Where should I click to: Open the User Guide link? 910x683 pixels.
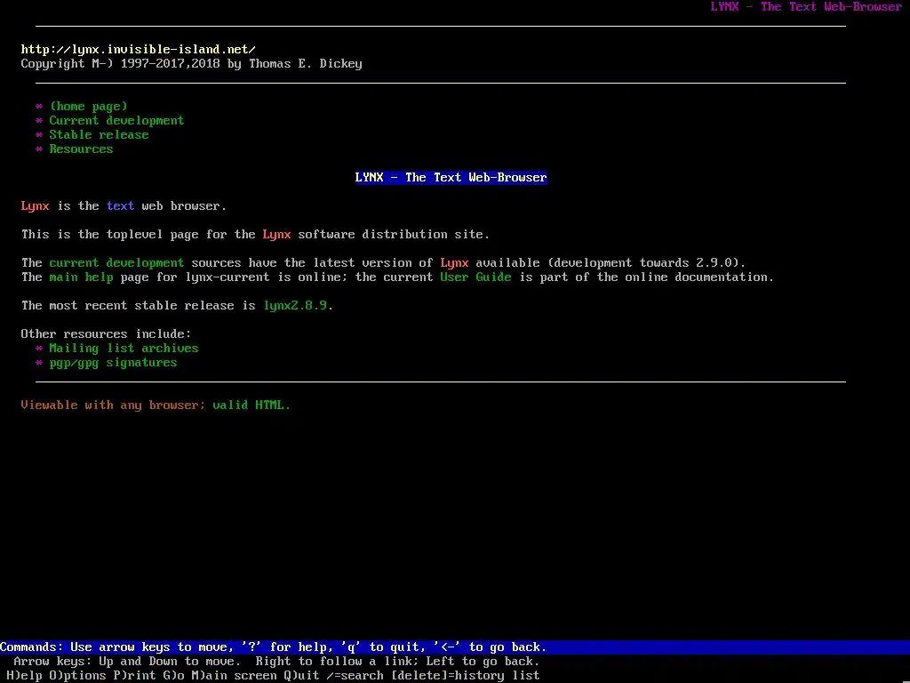pos(476,277)
